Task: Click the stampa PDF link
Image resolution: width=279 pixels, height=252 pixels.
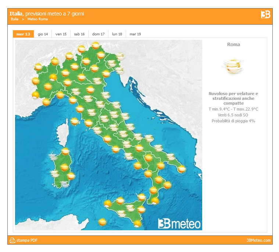Action: [x=27, y=240]
